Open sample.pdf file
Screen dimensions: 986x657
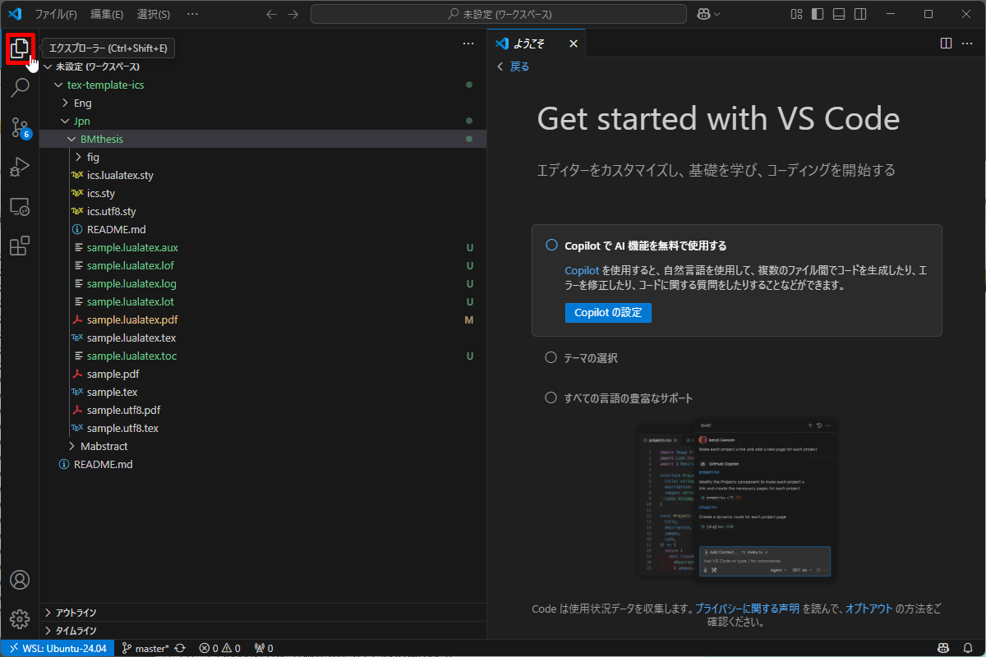click(113, 374)
